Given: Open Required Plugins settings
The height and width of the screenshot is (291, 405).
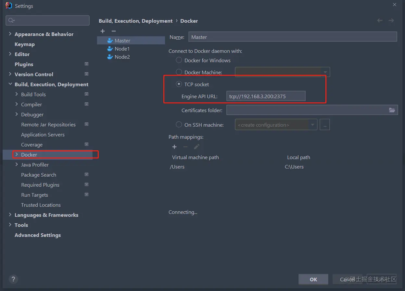Looking at the screenshot, I should [40, 185].
